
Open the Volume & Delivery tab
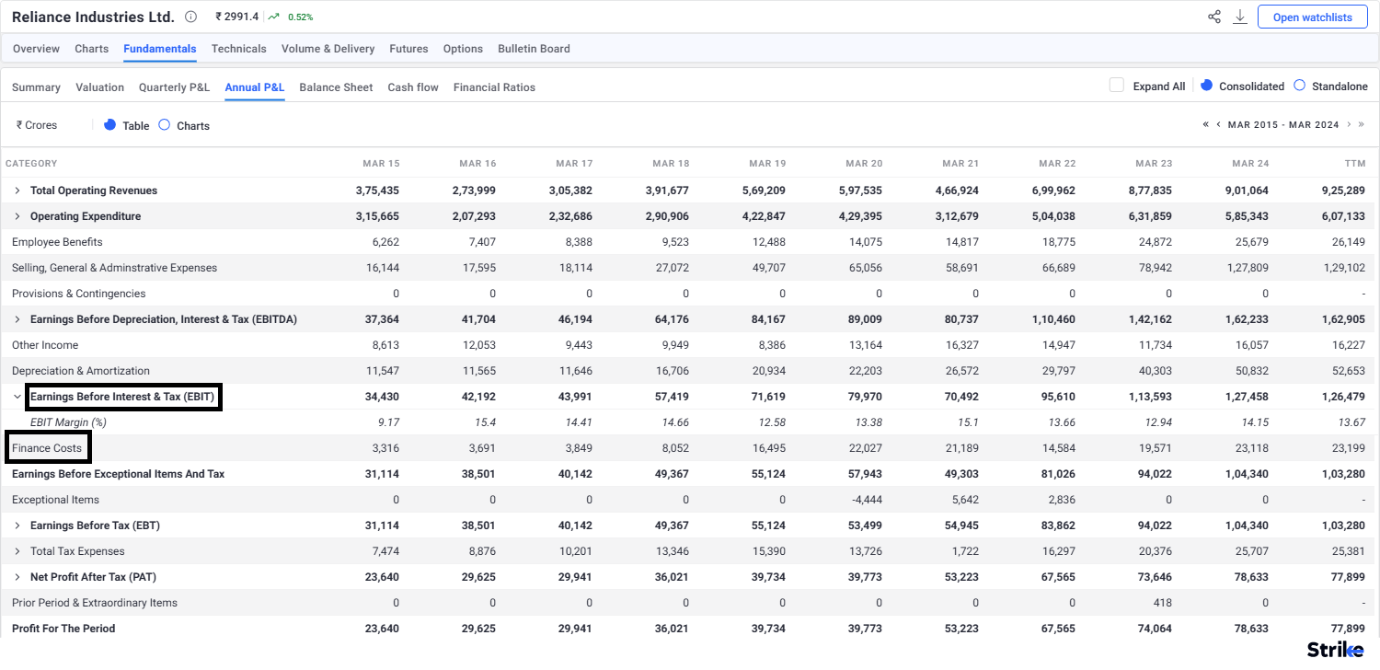tap(328, 49)
